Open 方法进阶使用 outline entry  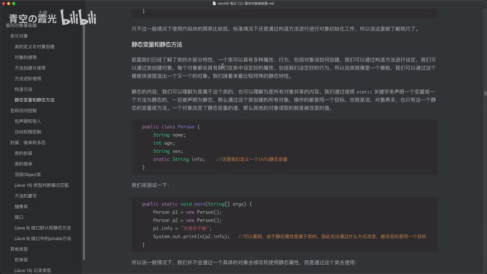pyautogui.click(x=28, y=79)
